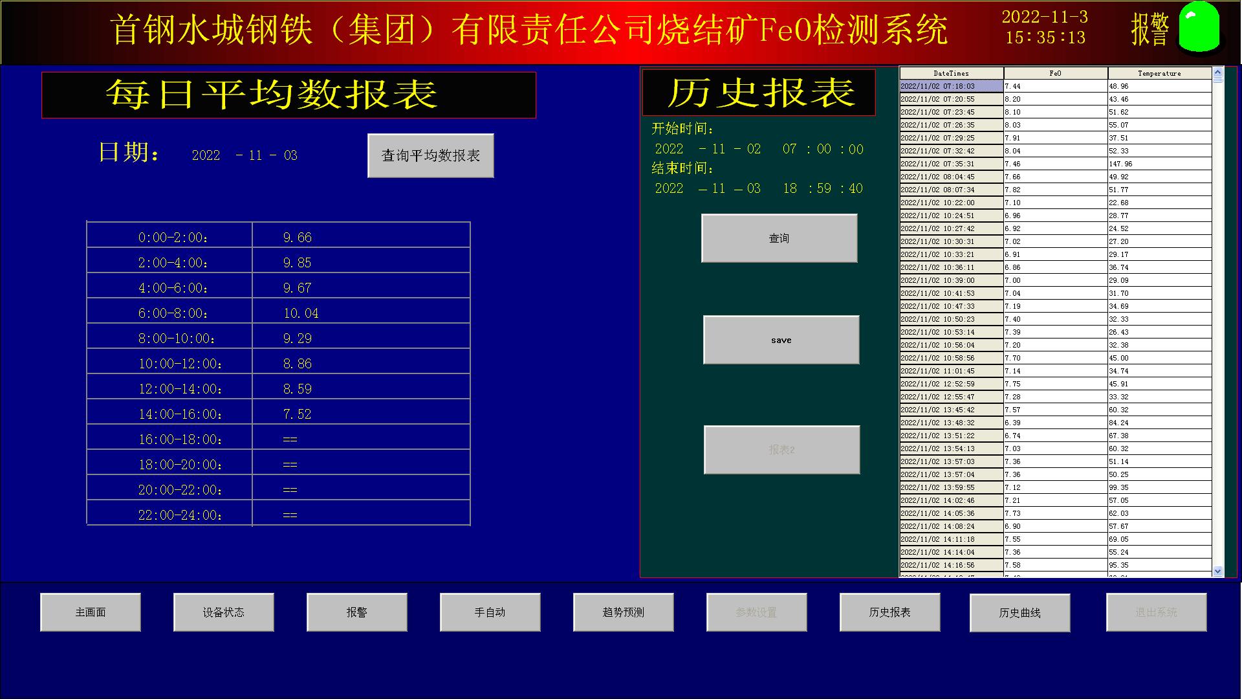This screenshot has width=1242, height=699.
Task: Click the 报表2 button
Action: tap(782, 450)
